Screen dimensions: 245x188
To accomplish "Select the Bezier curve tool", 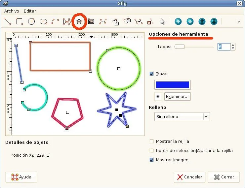I will pyautogui.click(x=102, y=21).
